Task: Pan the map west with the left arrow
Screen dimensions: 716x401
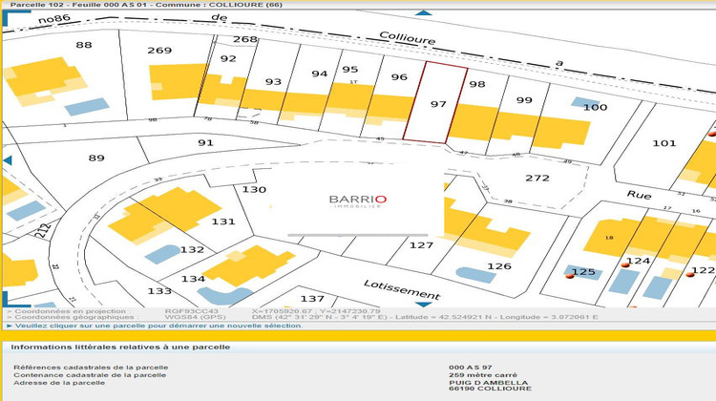Action: click(x=7, y=160)
